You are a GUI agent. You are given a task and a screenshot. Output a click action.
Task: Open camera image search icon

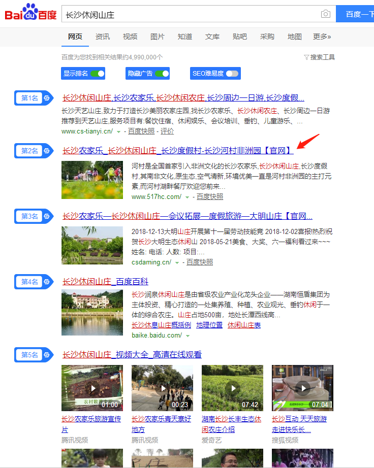coord(326,14)
